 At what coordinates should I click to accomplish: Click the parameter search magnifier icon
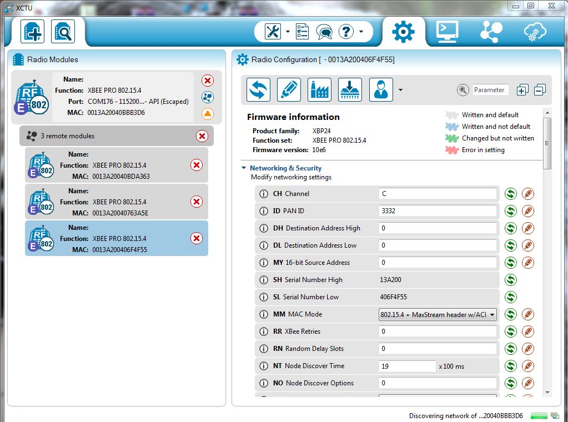(x=463, y=90)
